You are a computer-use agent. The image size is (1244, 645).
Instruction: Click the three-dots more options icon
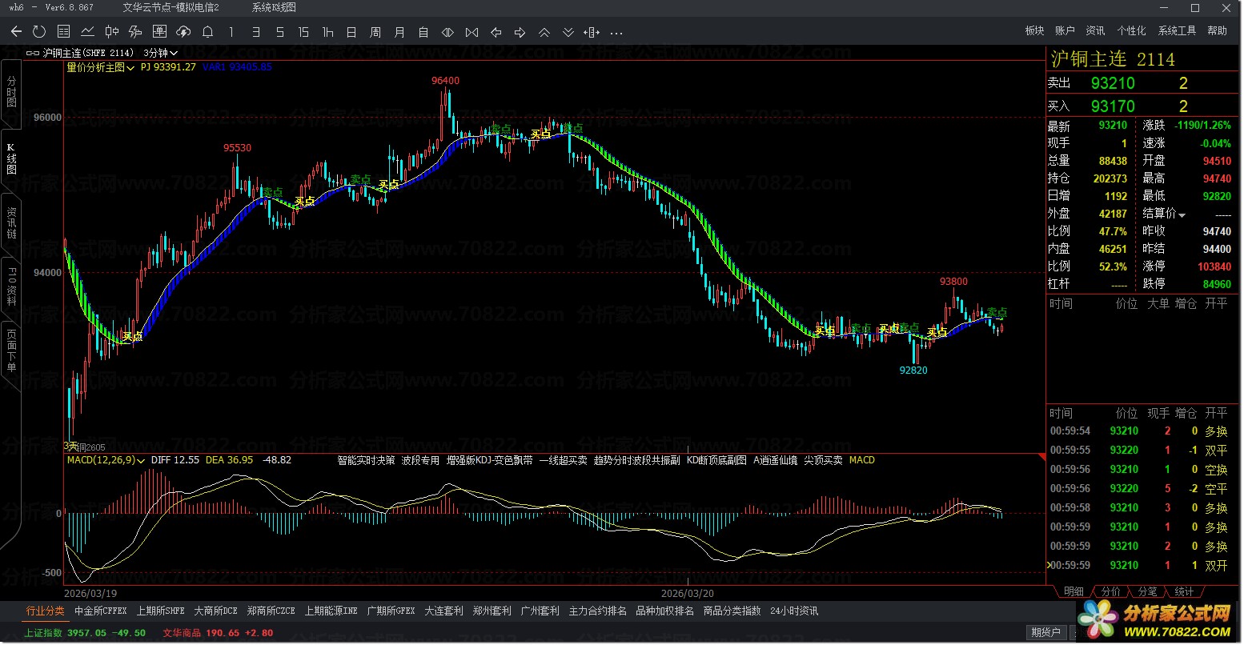pos(616,33)
